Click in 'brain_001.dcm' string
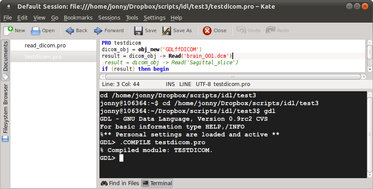Image resolution: width=373 pixels, height=189 pixels. point(206,56)
